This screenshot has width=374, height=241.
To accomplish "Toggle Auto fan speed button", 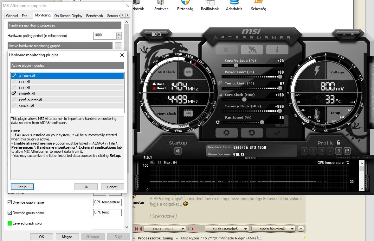I will point(283,125).
